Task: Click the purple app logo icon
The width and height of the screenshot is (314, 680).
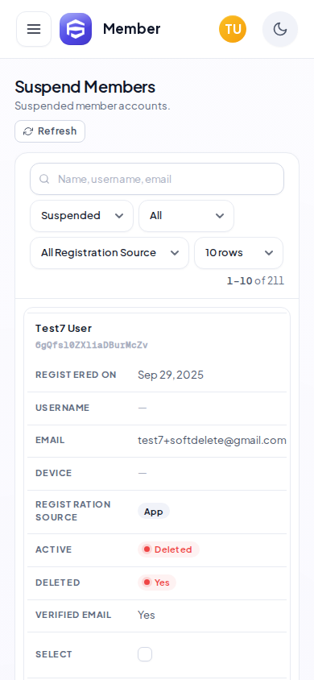Action: (x=76, y=29)
